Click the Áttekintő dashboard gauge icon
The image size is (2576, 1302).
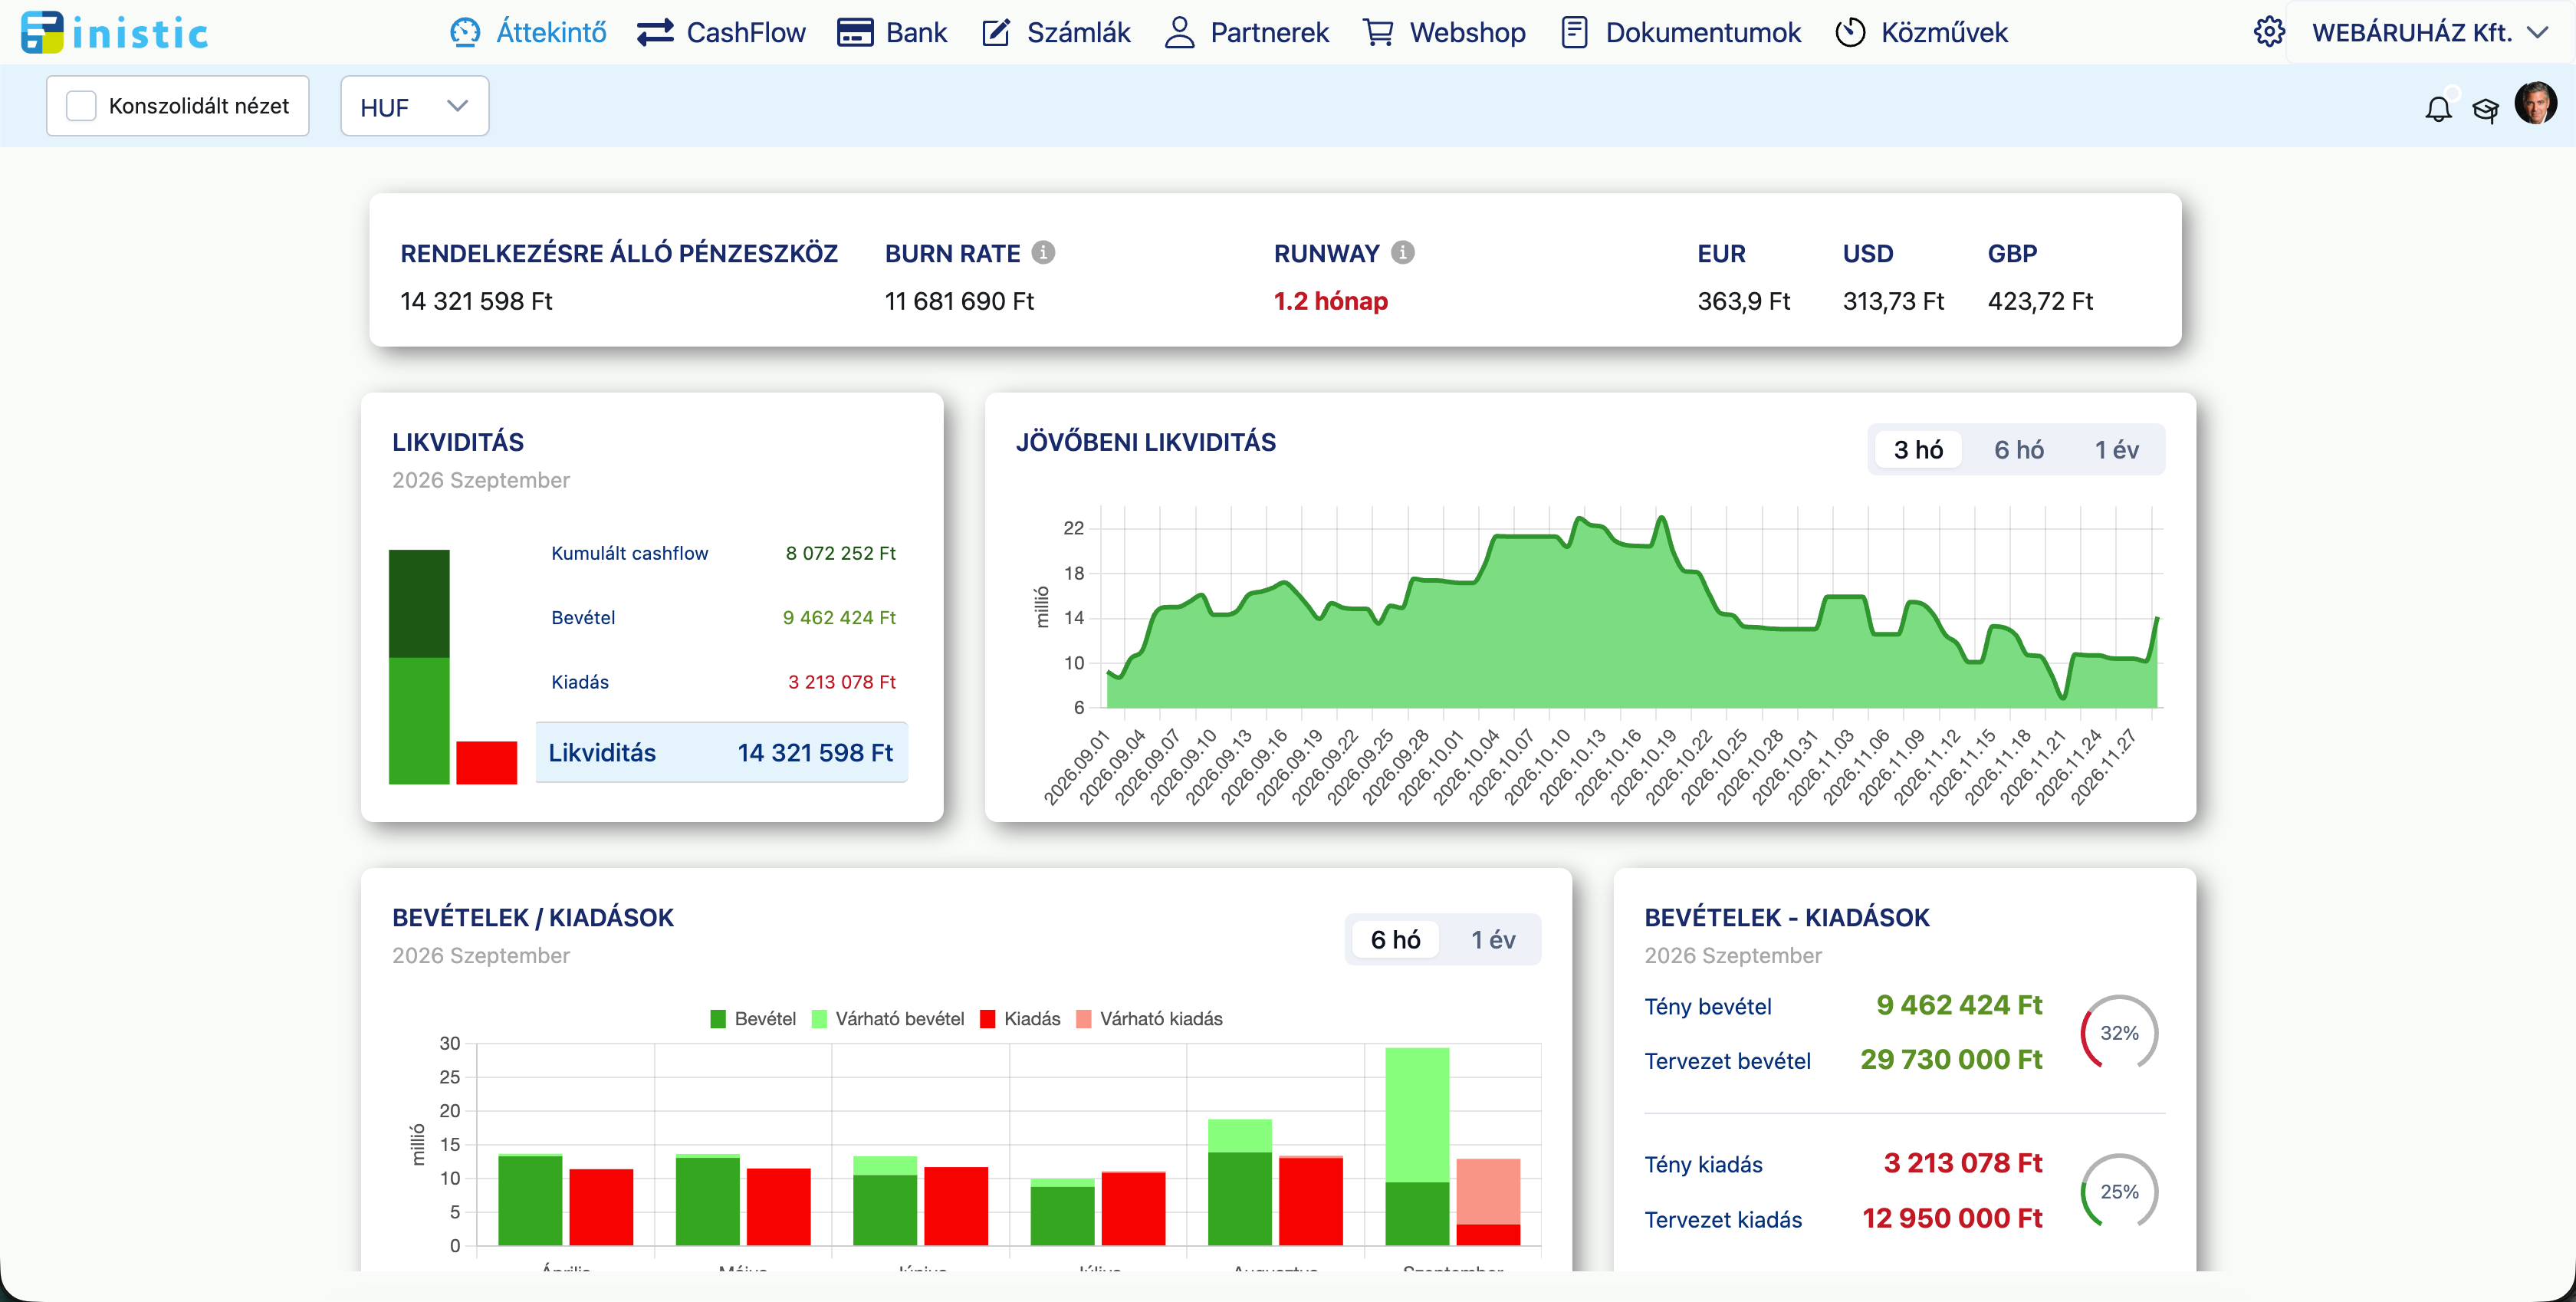point(465,33)
